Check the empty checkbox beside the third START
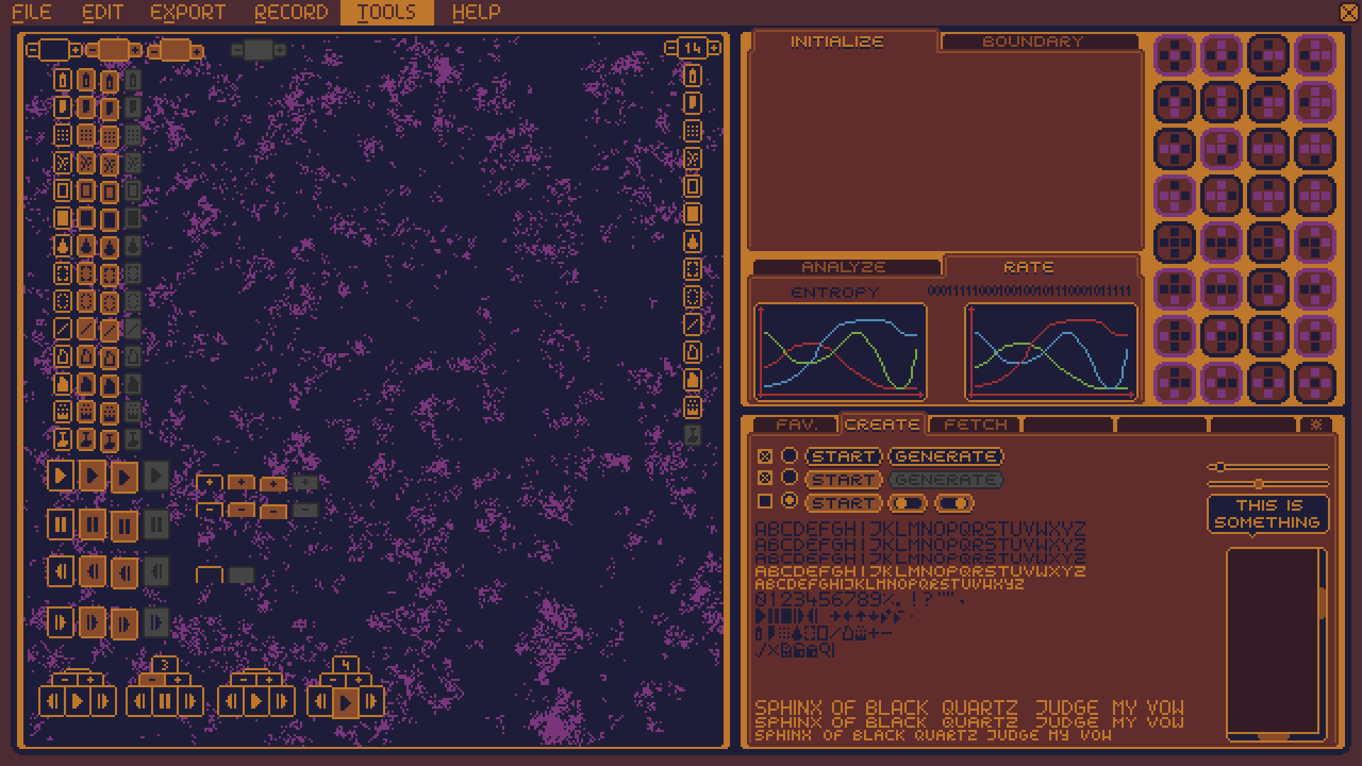The height and width of the screenshot is (766, 1362). [765, 501]
